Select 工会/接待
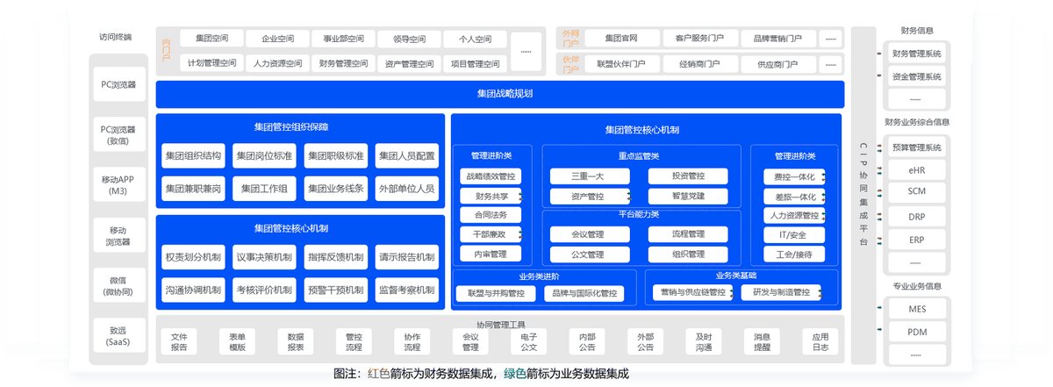1053x387 pixels. (794, 254)
